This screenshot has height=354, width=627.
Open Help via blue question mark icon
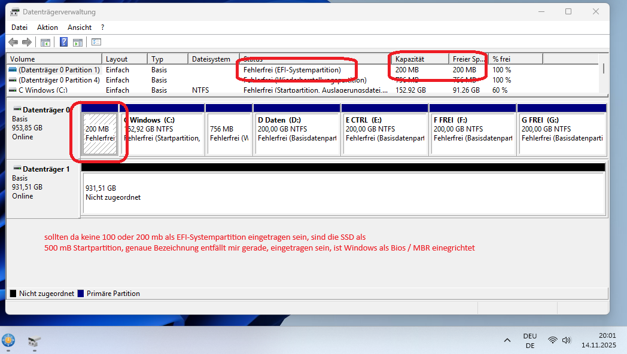tap(63, 42)
